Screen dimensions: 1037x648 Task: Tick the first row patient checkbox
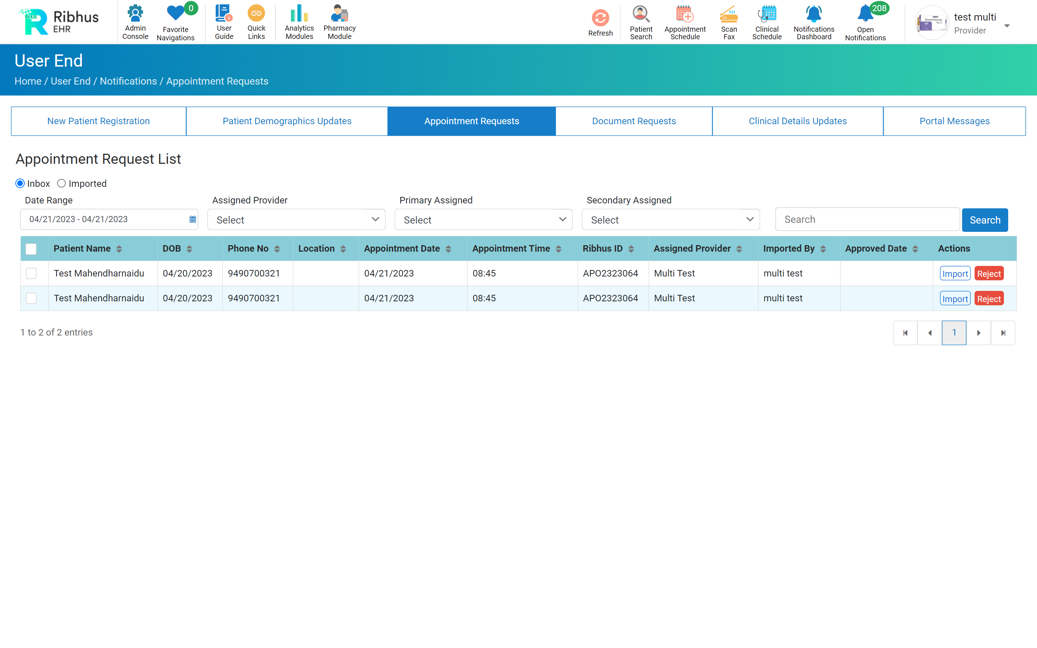31,274
